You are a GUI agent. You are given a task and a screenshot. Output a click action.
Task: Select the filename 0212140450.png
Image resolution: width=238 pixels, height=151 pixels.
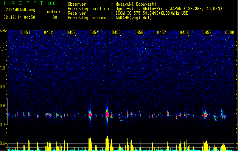coord(19,10)
